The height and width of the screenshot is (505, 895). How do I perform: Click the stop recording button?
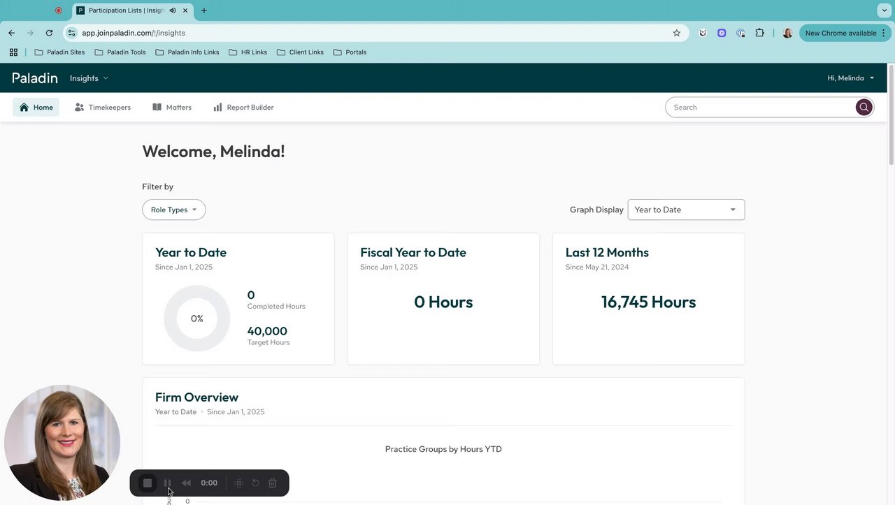[148, 483]
